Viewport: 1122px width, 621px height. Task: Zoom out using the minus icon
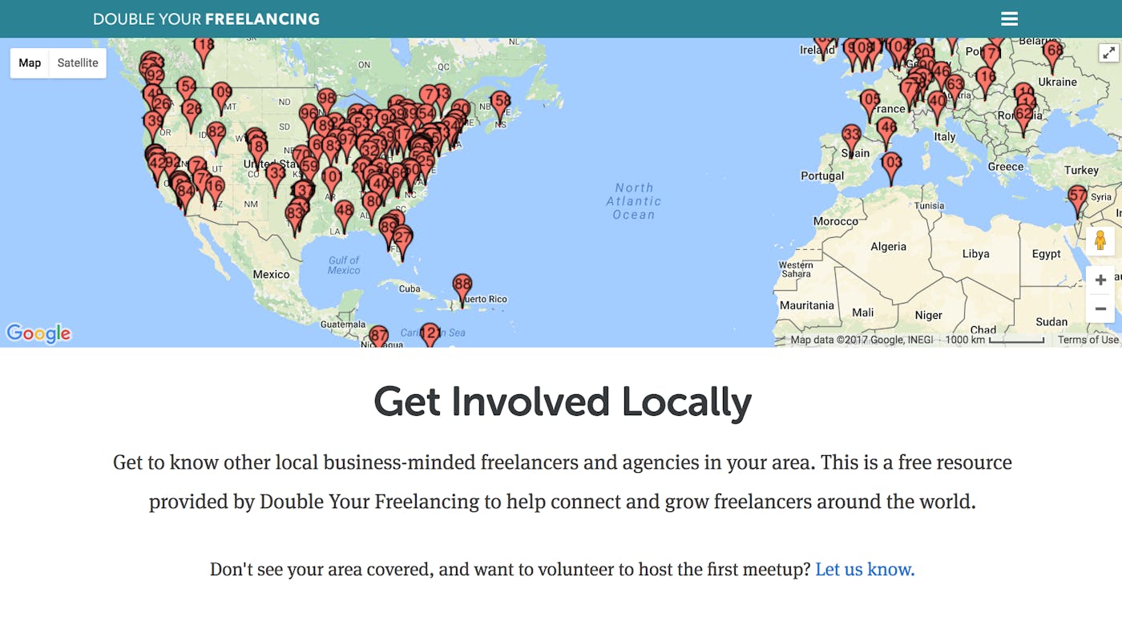(x=1100, y=308)
